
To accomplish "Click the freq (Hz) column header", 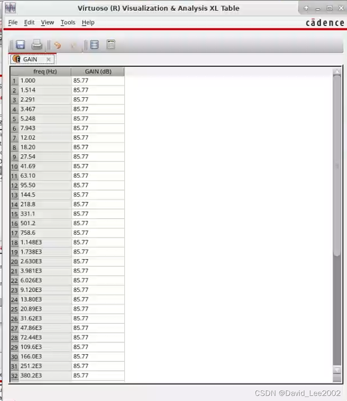I will pos(45,72).
